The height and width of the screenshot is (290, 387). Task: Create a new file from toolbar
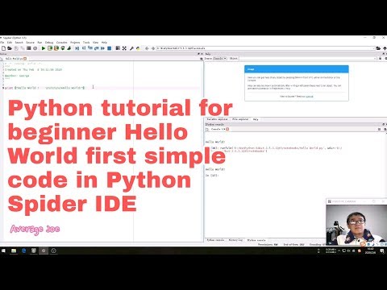(3, 48)
